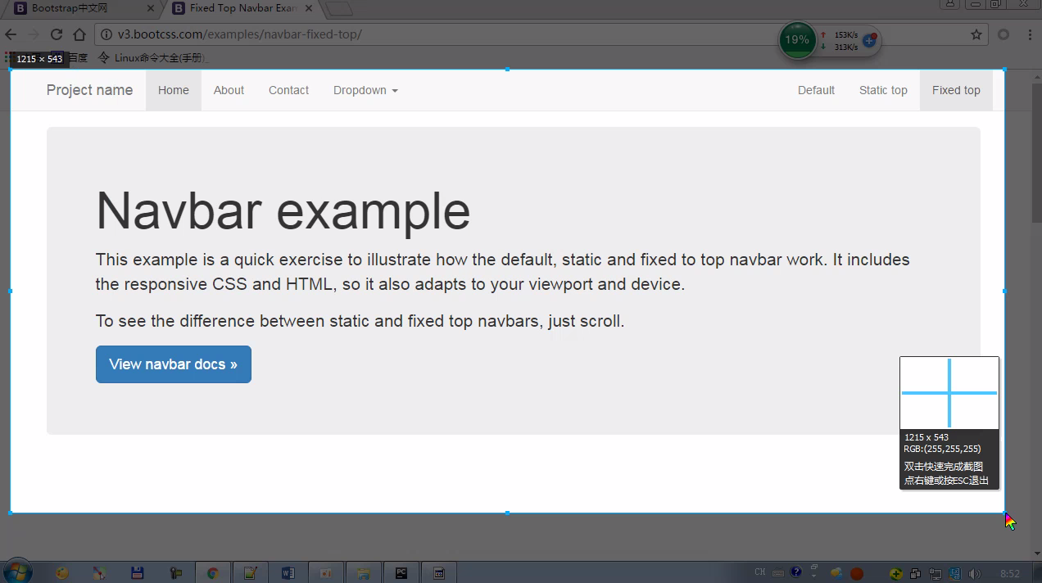This screenshot has height=583, width=1042.
Task: Expand the Dropdown menu in the navbar
Action: point(365,90)
